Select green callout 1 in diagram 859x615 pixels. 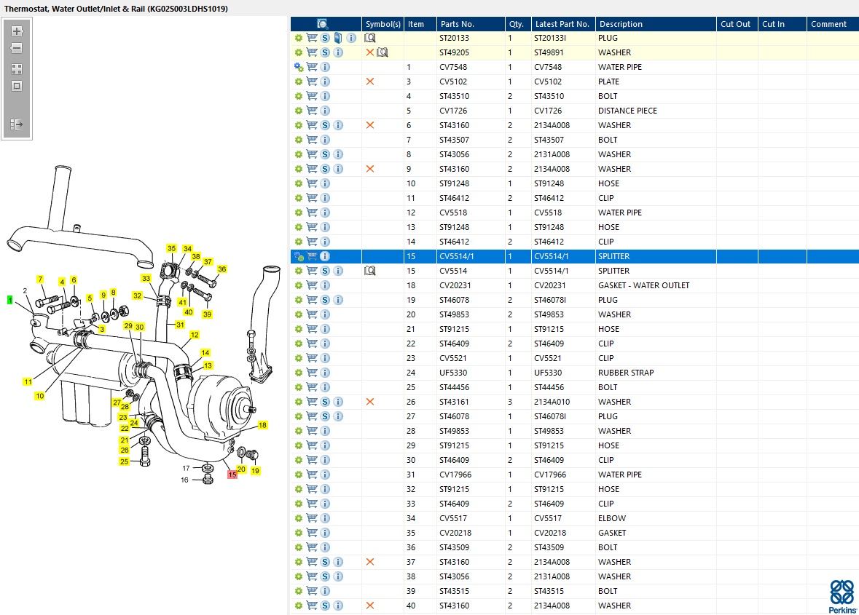click(10, 300)
